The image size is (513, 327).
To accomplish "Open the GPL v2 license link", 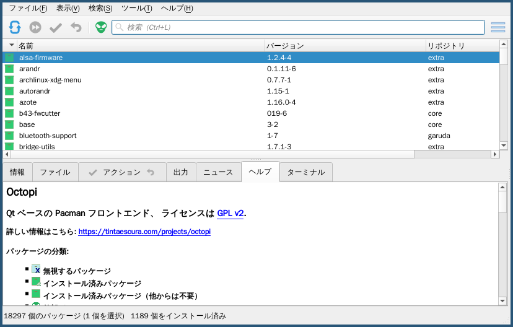I will pos(230,213).
